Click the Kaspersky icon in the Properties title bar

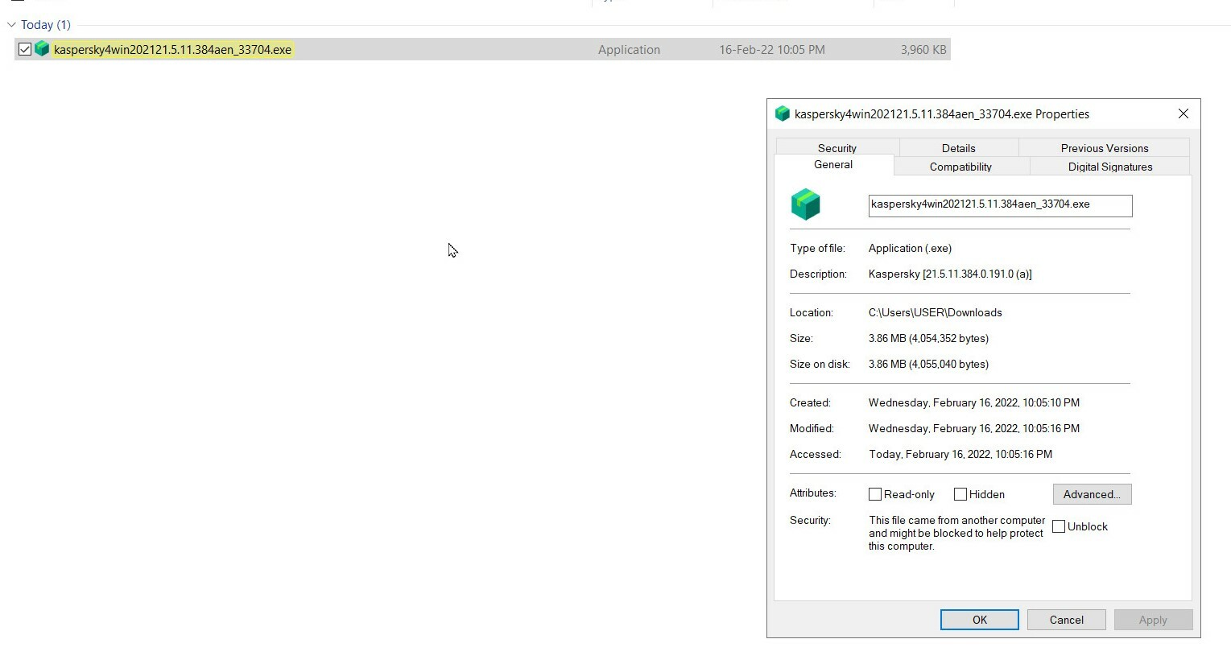tap(782, 113)
